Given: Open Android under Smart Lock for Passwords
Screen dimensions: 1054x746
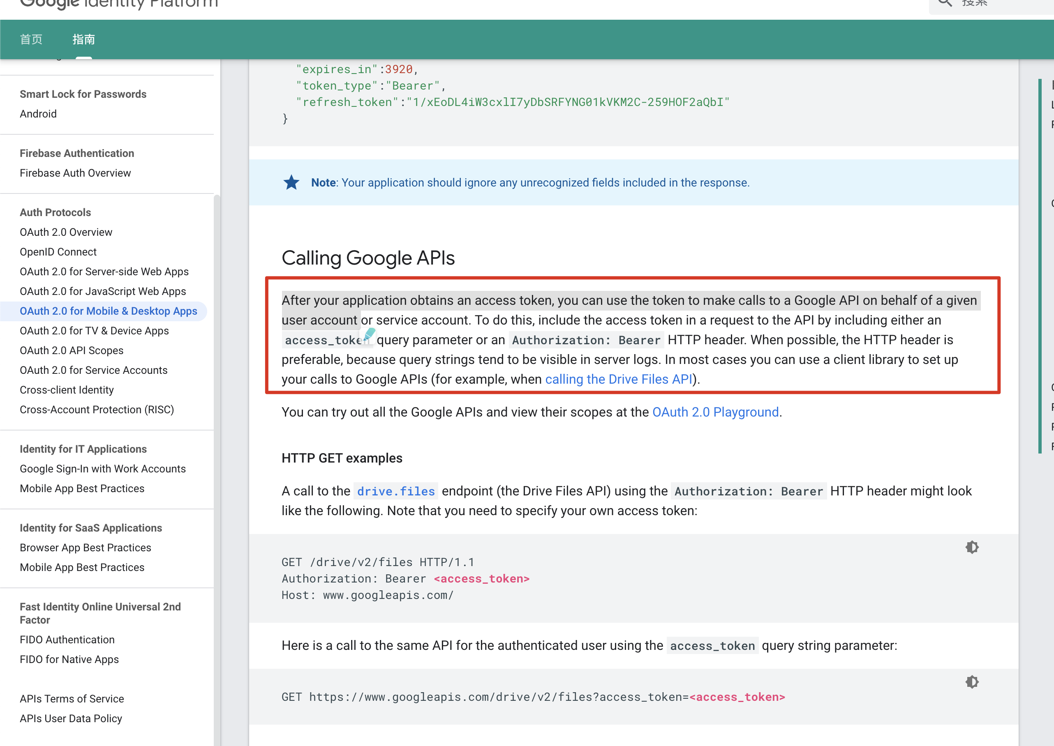Looking at the screenshot, I should 38,114.
